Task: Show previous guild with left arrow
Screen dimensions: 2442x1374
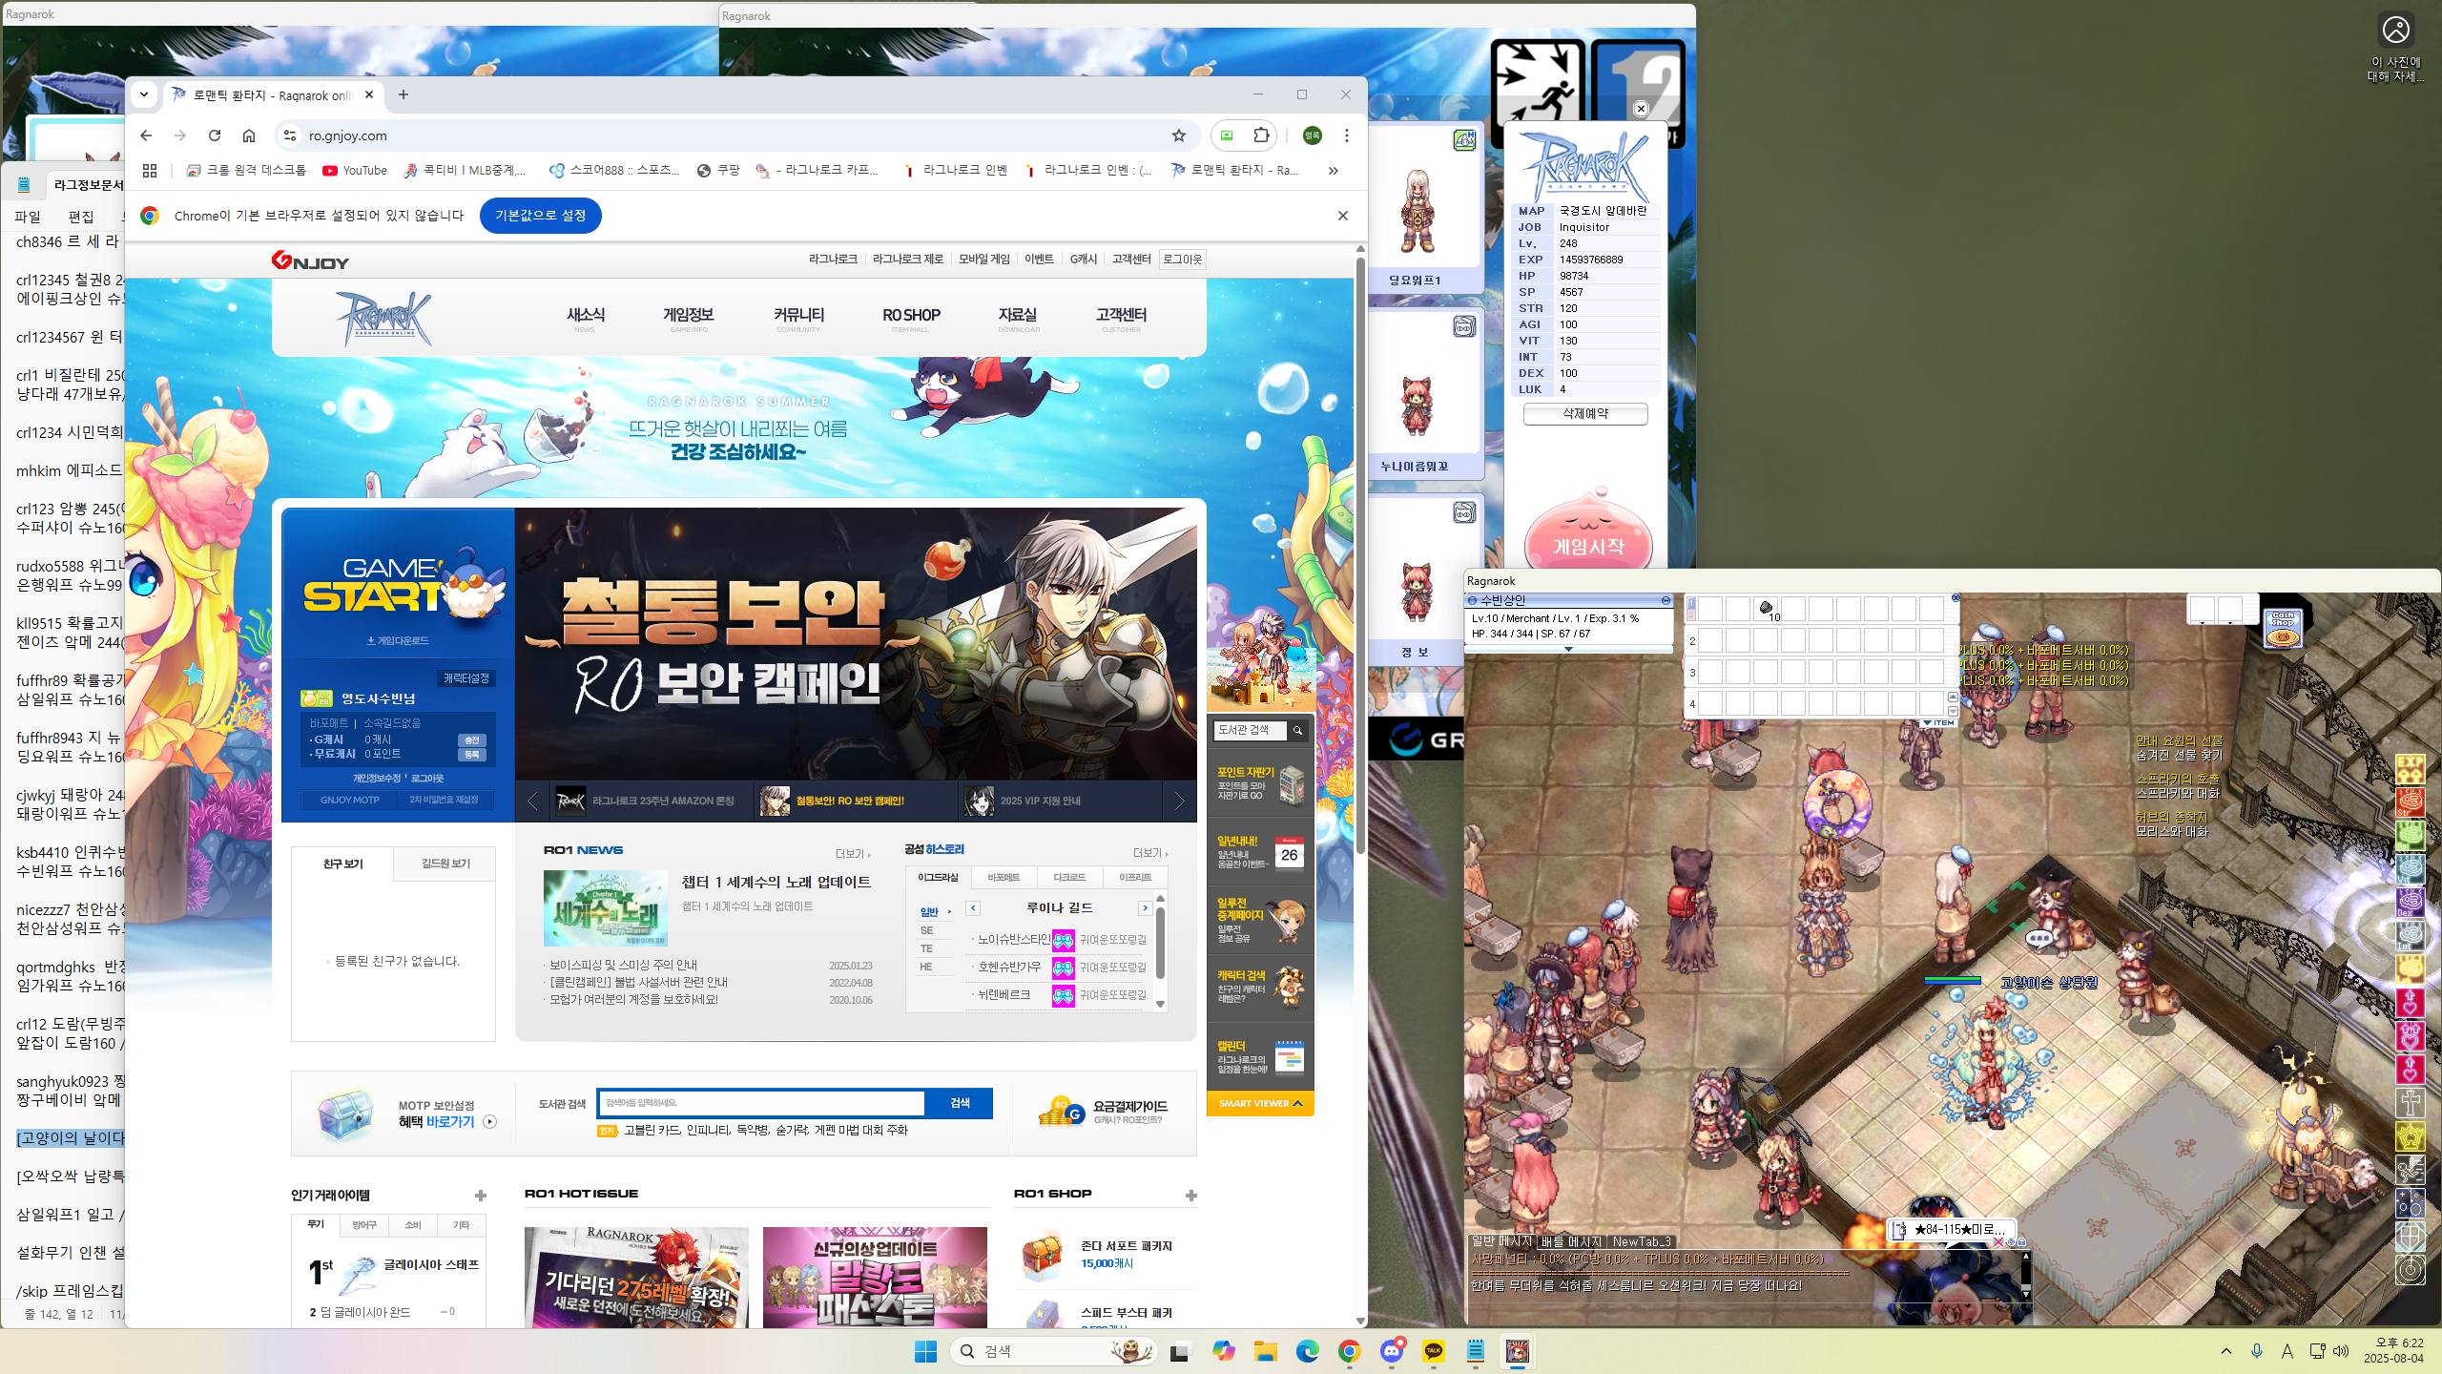Action: click(973, 908)
